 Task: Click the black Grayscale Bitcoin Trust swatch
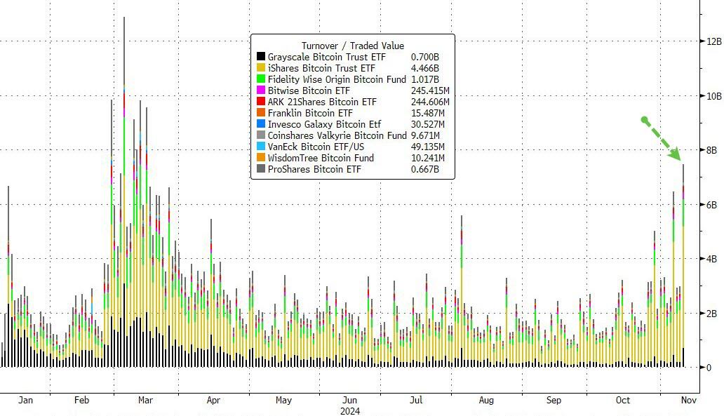tap(261, 57)
